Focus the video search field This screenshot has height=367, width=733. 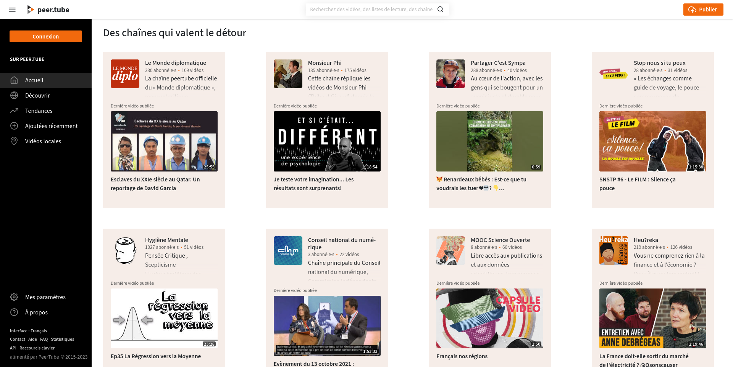[371, 9]
